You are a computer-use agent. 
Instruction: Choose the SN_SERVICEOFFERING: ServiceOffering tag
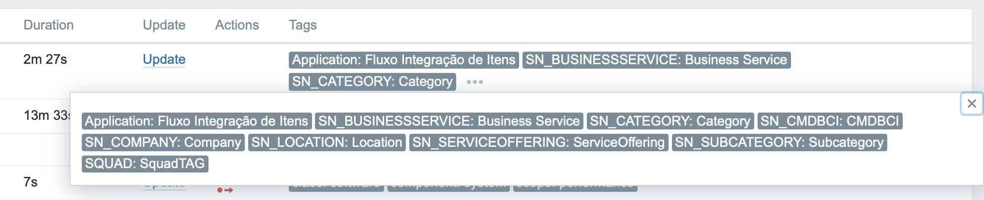point(538,143)
